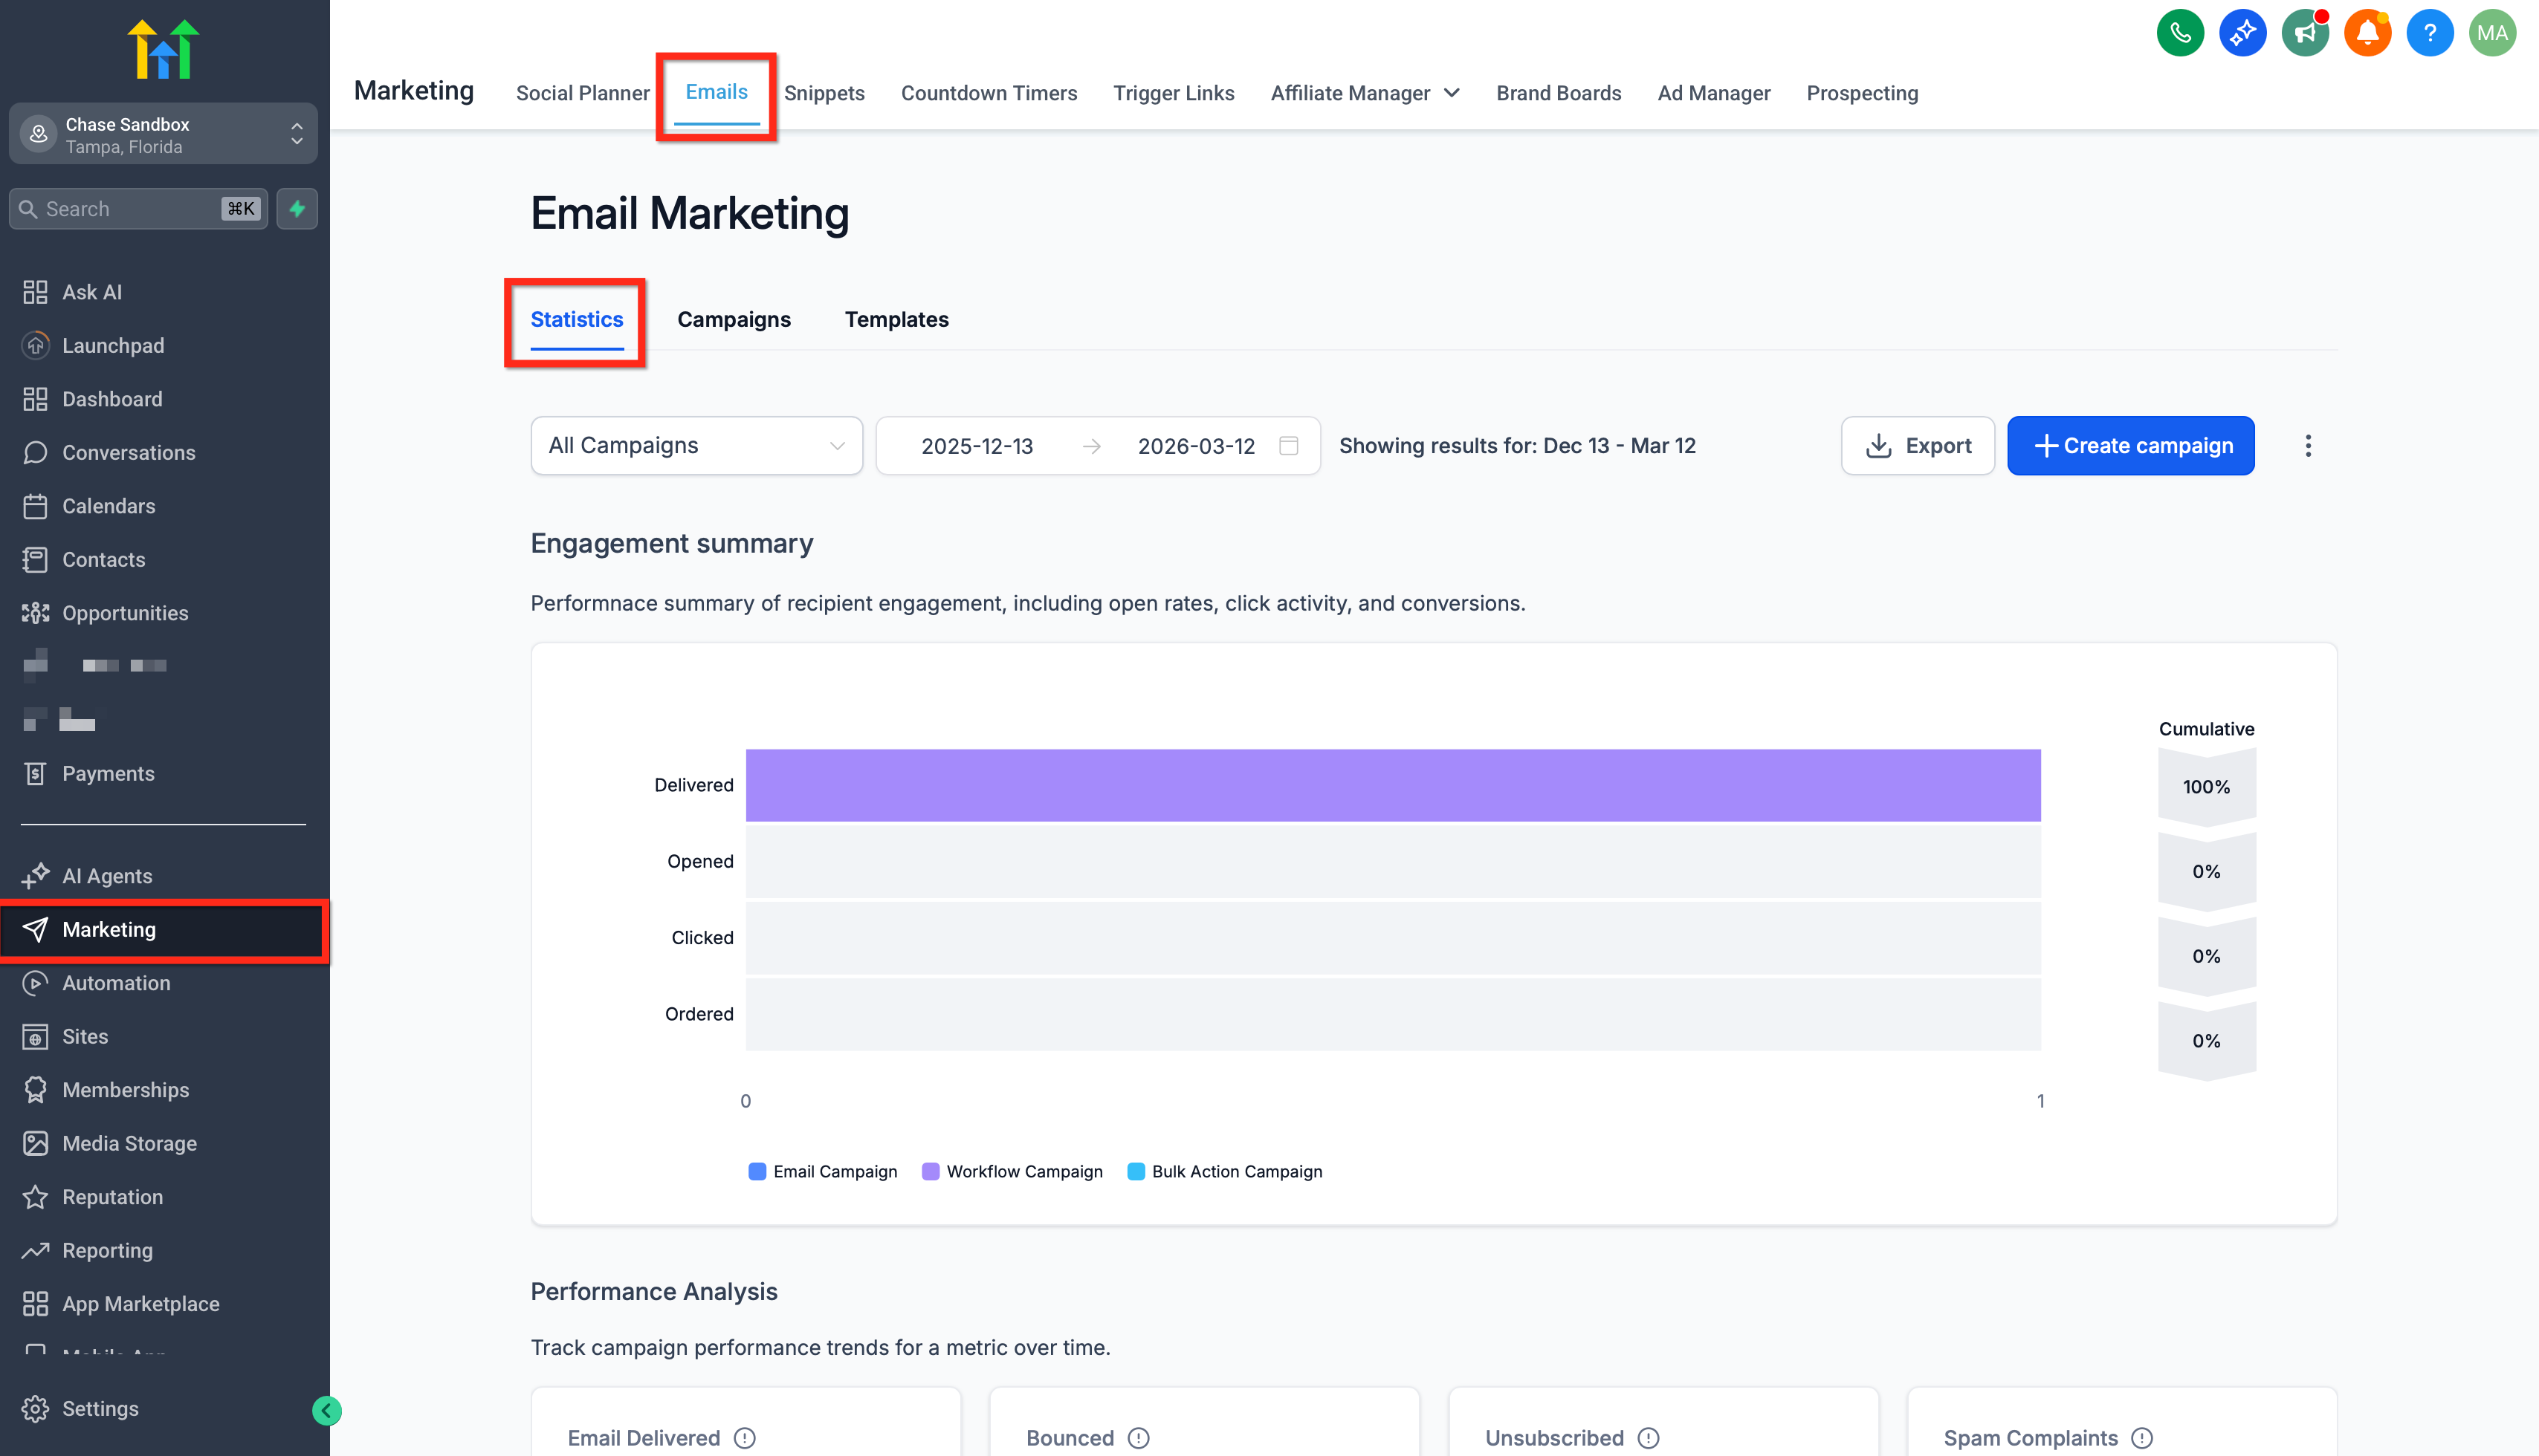
Task: Click info icon next to Email Delivered
Action: point(744,1438)
